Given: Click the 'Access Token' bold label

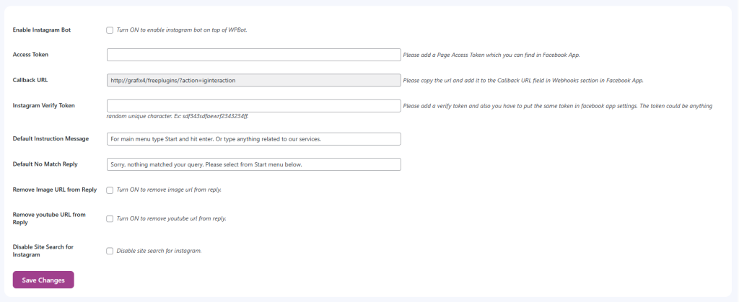Looking at the screenshot, I should 31,55.
